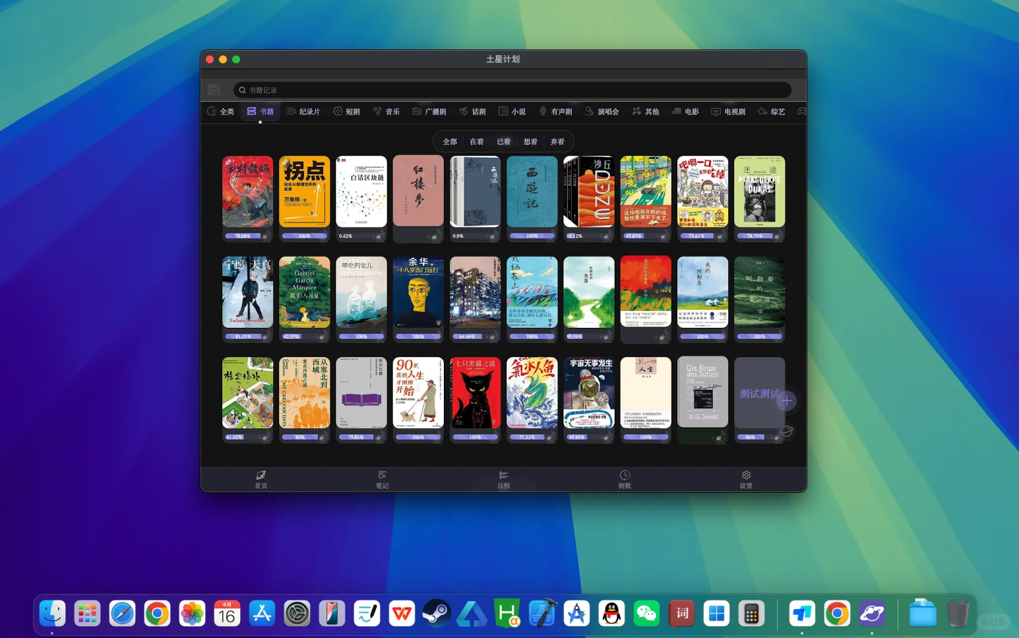Launch Safari from the Dock

pos(122,614)
